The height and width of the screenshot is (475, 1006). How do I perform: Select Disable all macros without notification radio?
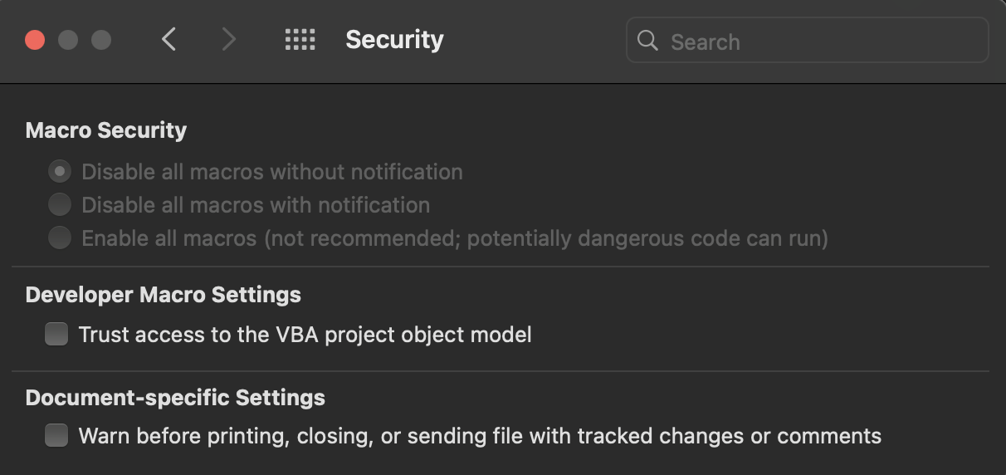(x=59, y=172)
